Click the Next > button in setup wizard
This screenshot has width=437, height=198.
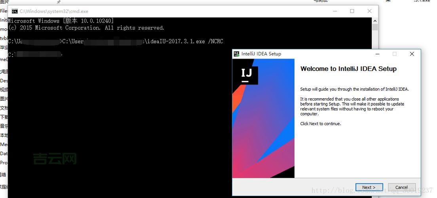click(369, 187)
